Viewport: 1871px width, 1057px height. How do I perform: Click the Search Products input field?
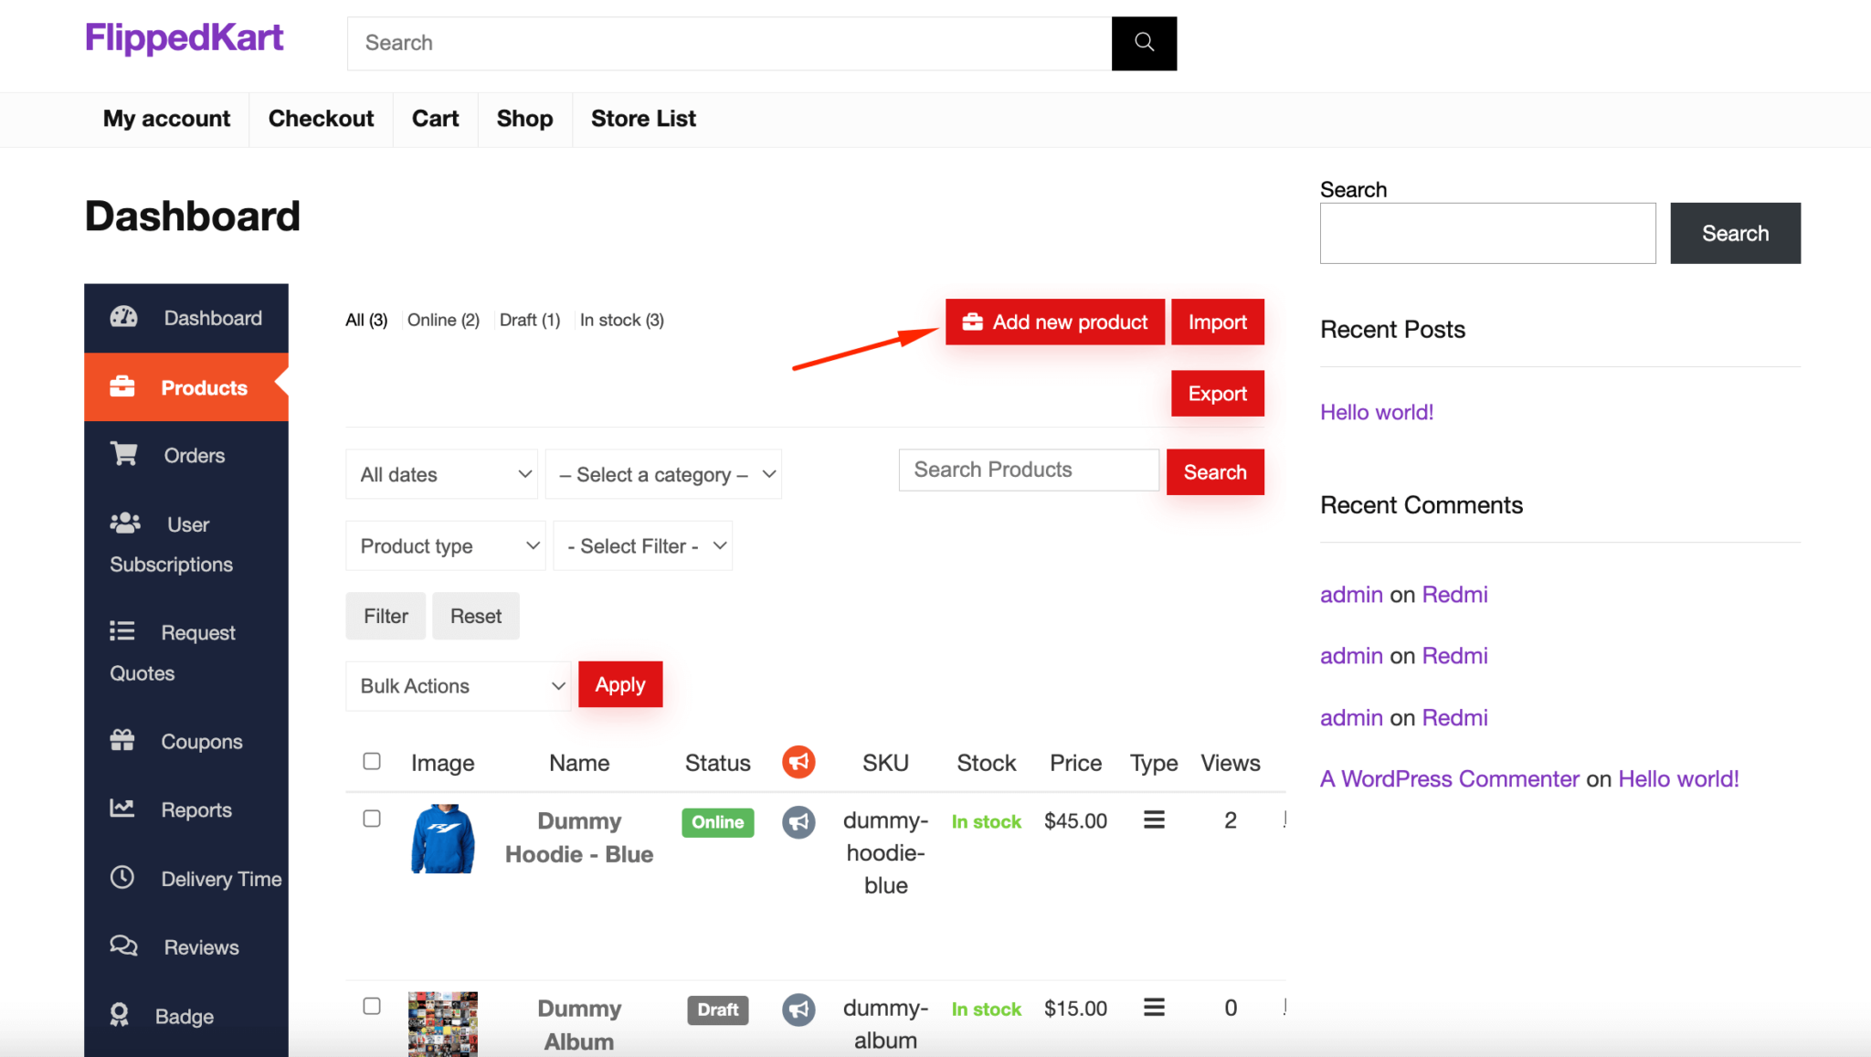click(1029, 470)
